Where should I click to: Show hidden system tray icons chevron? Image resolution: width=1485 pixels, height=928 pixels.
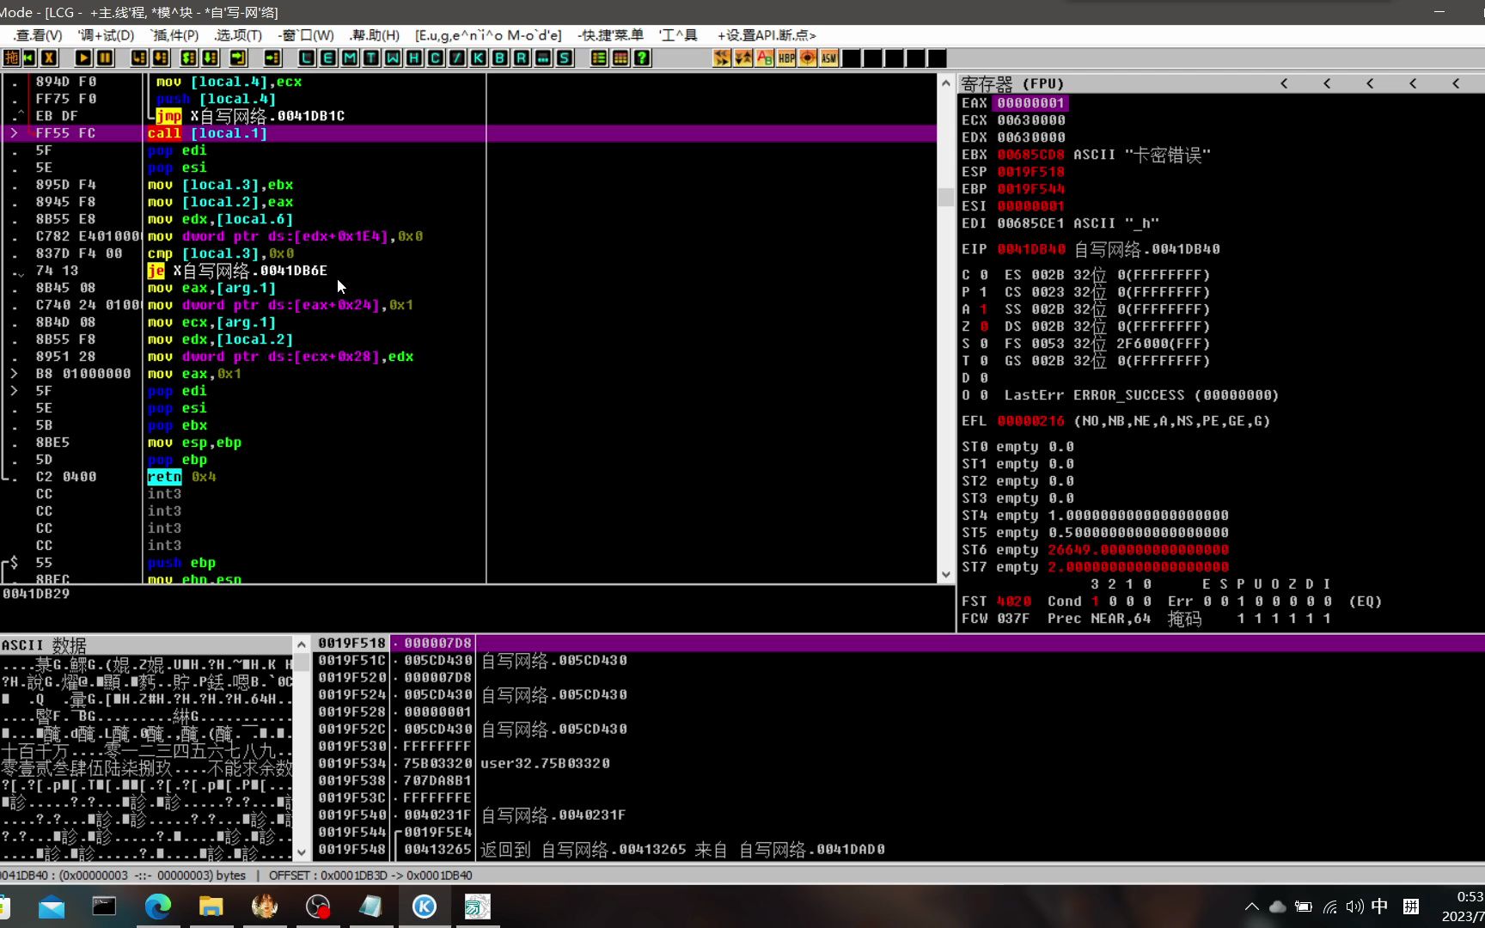pos(1251,907)
